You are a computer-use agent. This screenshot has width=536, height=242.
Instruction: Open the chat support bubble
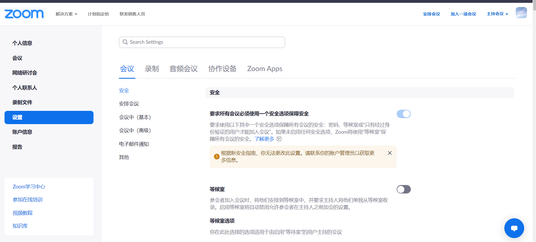514,228
